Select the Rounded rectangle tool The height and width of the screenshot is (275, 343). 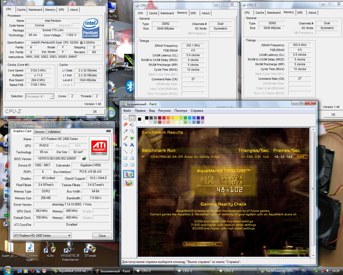(x=132, y=165)
